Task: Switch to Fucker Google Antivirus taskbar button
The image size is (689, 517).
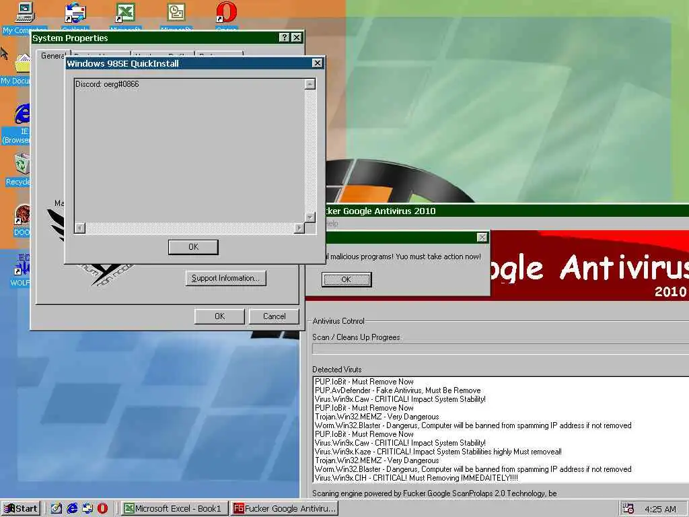Action: 285,509
